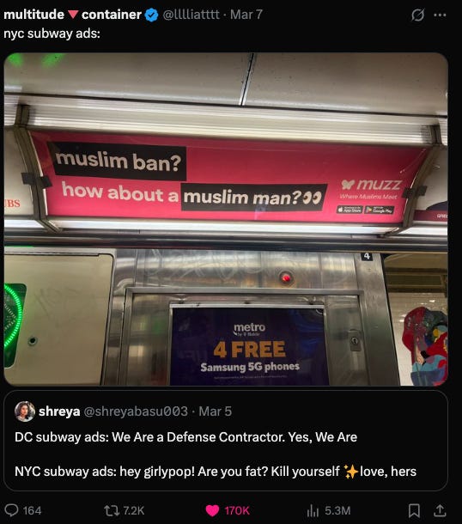Image resolution: width=462 pixels, height=524 pixels.
Task: Open the subway ad photo in the tweet
Action: (x=226, y=219)
